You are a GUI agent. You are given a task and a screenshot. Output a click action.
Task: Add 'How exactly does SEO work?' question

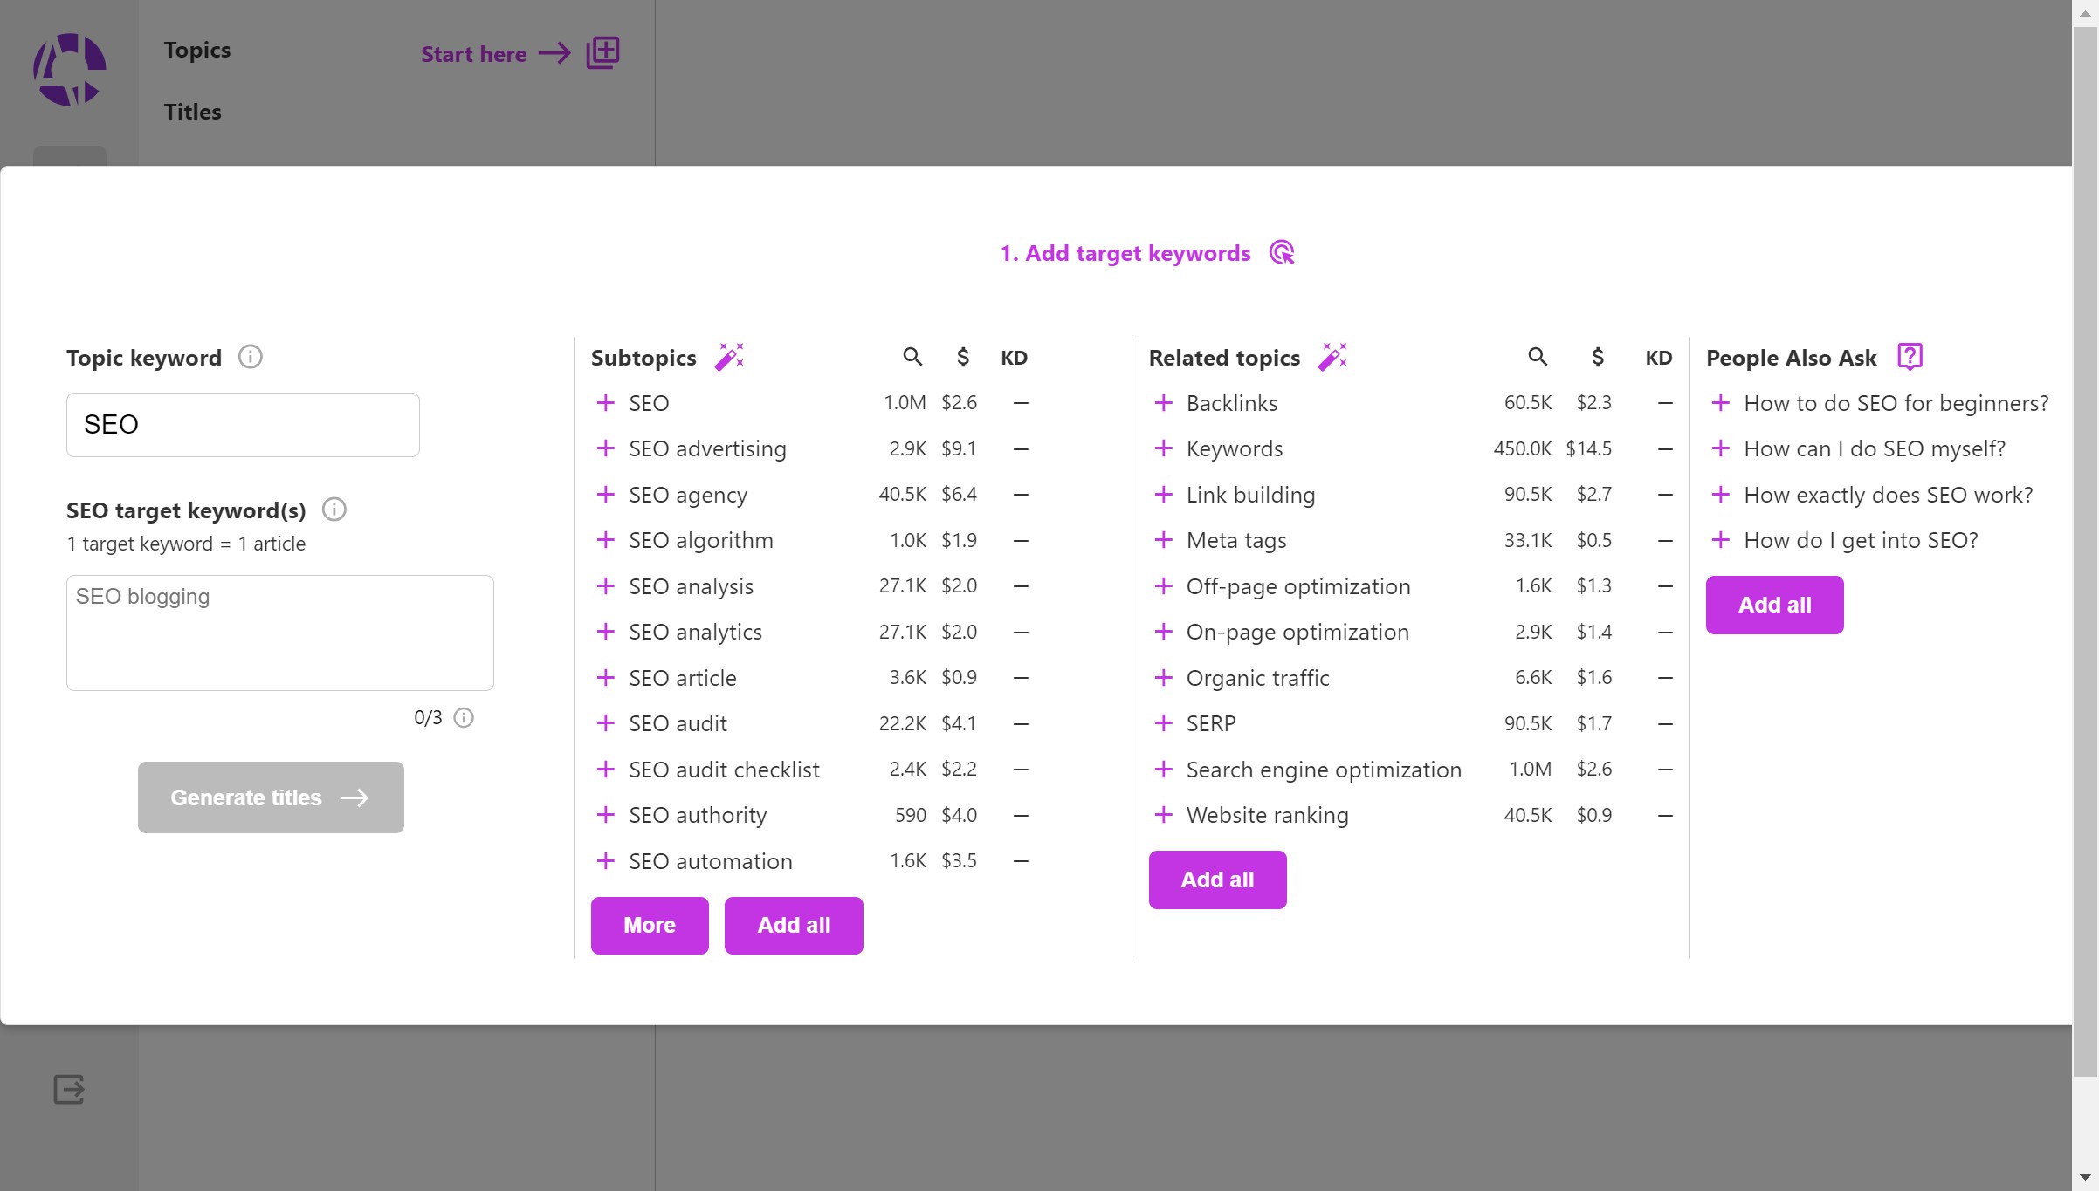(x=1720, y=495)
